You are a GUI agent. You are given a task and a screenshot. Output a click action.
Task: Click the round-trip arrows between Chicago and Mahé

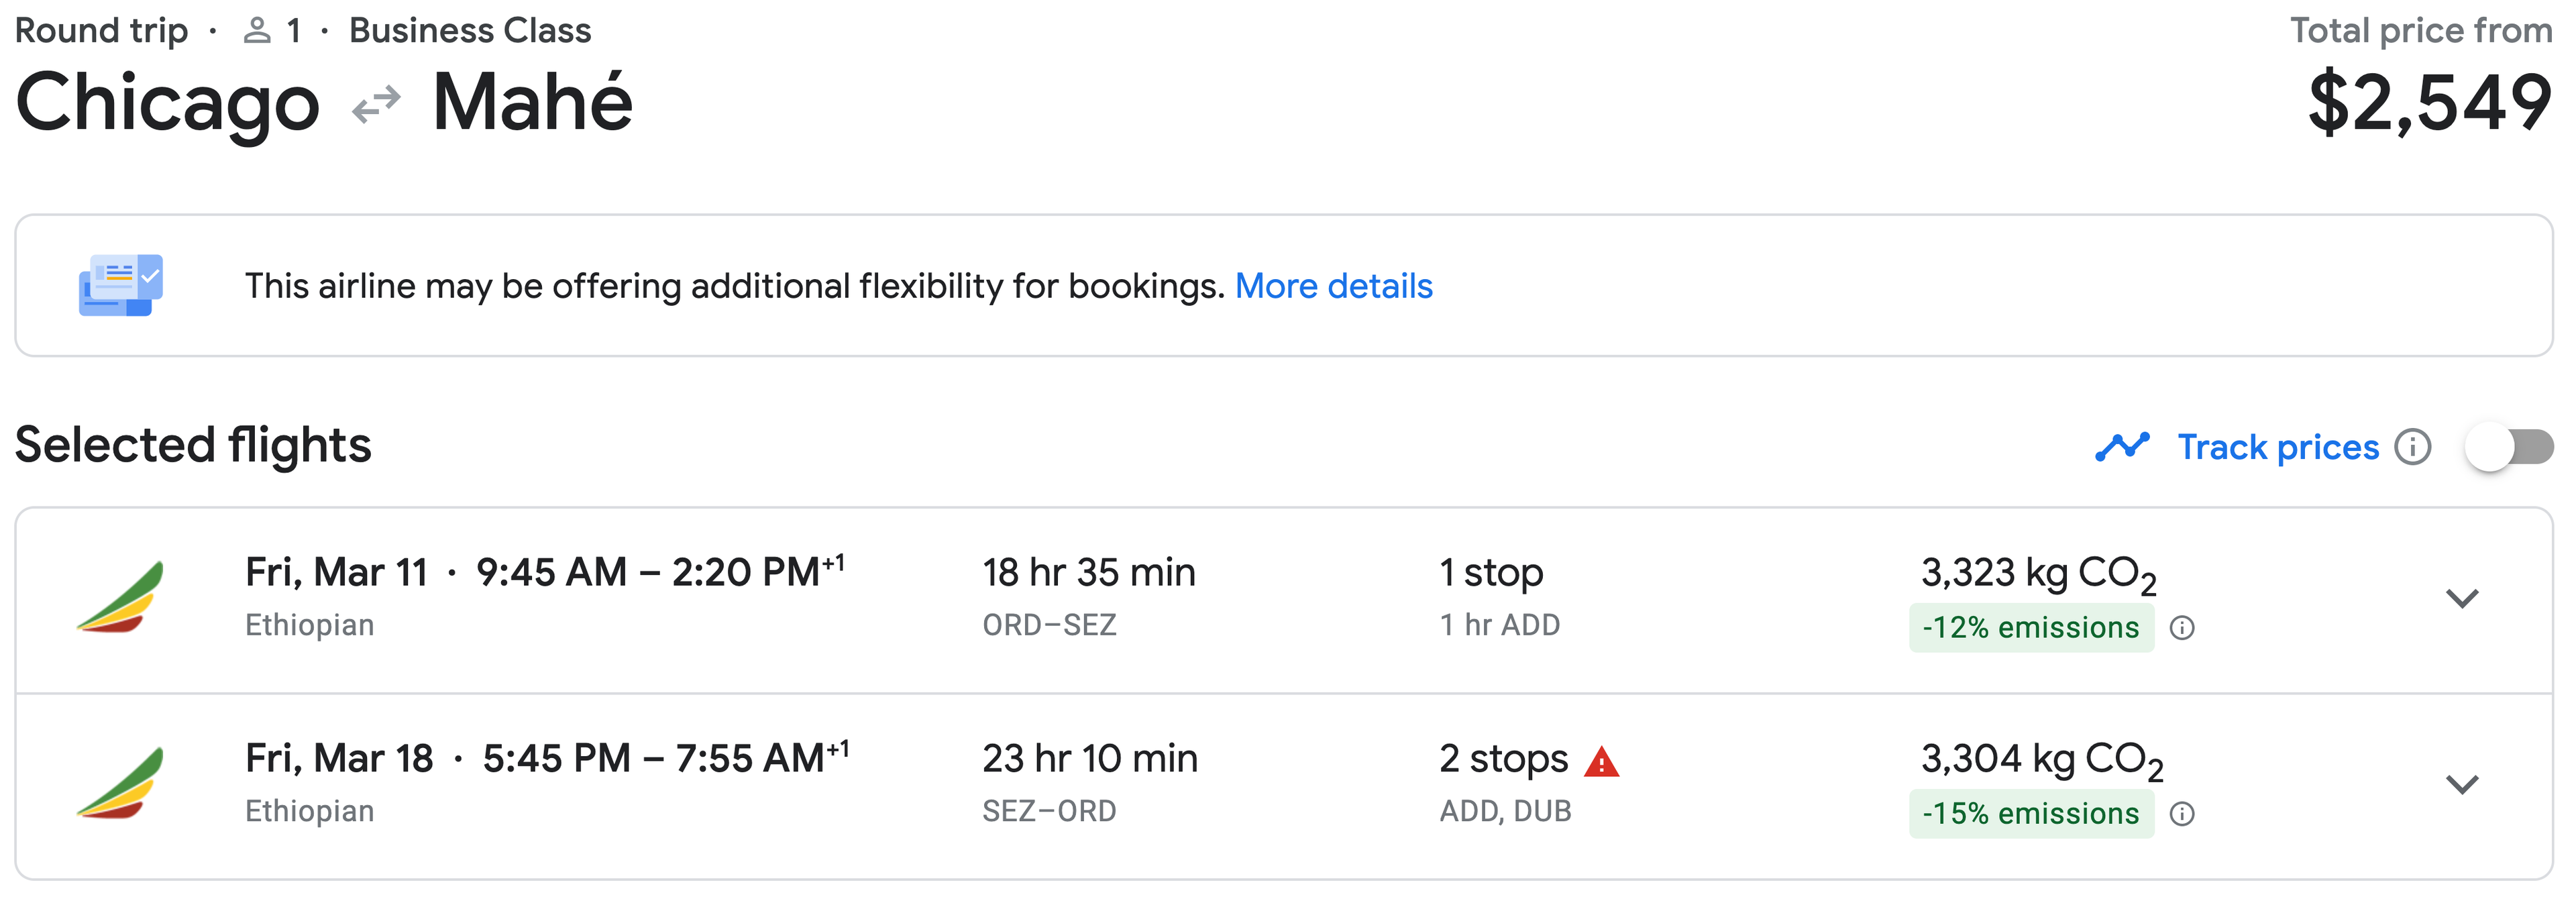tap(376, 104)
